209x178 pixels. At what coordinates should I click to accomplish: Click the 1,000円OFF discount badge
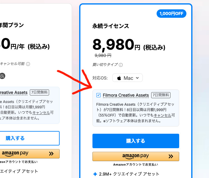coord(171,14)
